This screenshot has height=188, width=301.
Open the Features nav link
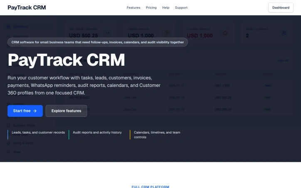click(x=133, y=7)
